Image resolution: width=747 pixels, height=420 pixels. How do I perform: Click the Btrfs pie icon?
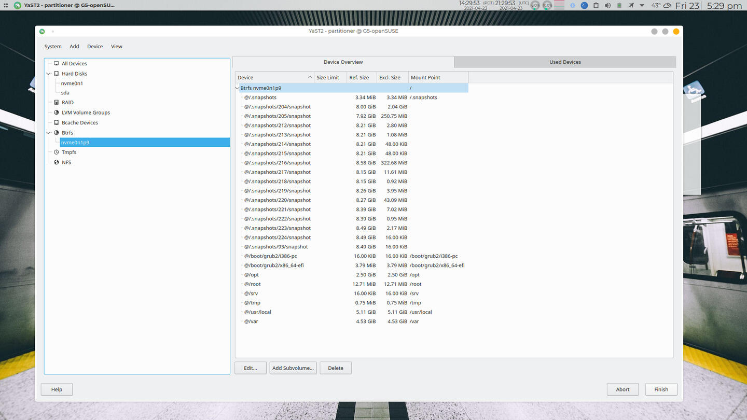(x=57, y=133)
